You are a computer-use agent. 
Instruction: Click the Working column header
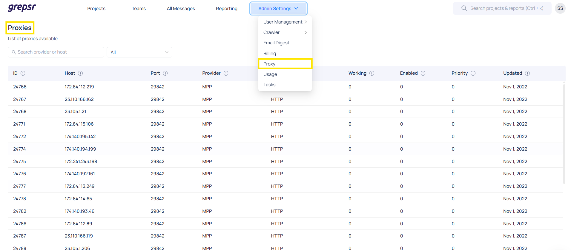(357, 73)
